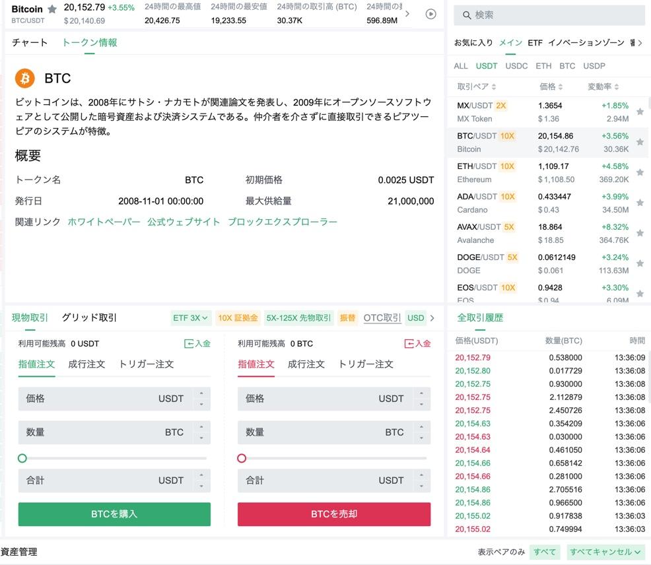Click the sell total stepper arrows
The height and width of the screenshot is (565, 651).
coord(421,481)
